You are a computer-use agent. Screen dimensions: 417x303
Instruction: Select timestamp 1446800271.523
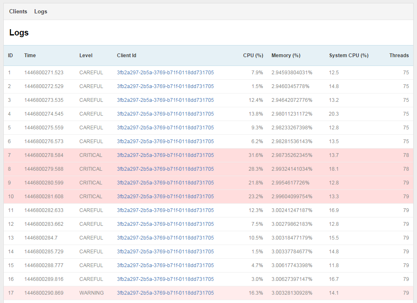pyautogui.click(x=44, y=73)
